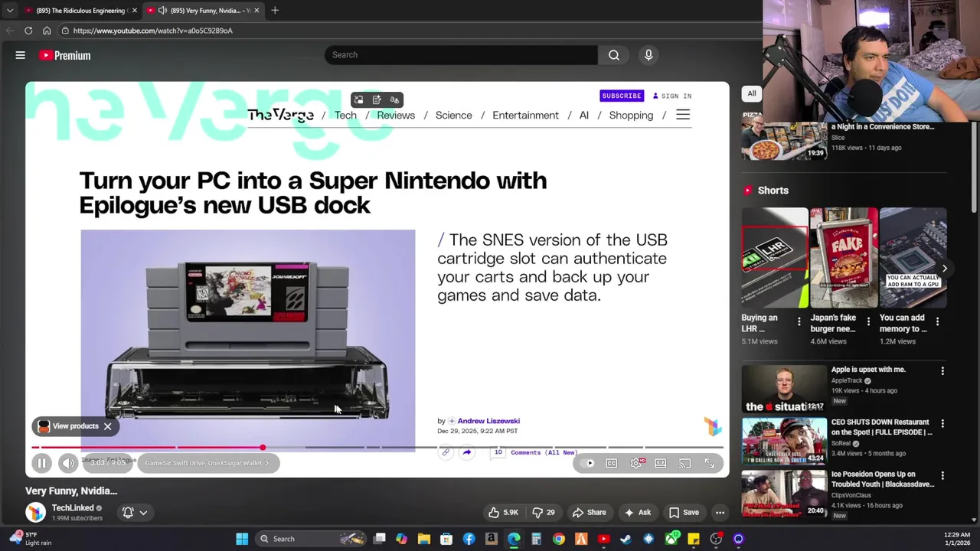The image size is (980, 551).
Task: Open options for 'Ice Poseidon Opens Up' video
Action: point(942,476)
